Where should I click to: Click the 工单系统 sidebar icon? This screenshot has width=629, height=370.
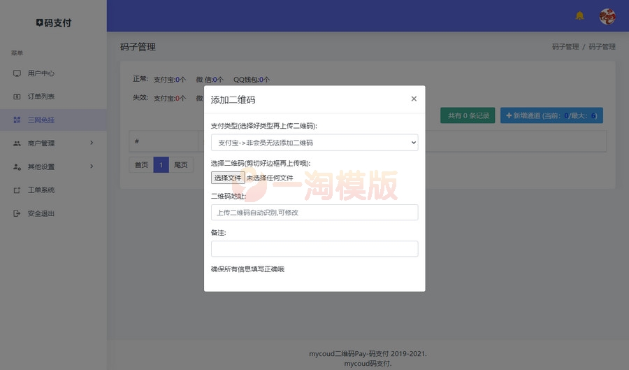coord(17,190)
